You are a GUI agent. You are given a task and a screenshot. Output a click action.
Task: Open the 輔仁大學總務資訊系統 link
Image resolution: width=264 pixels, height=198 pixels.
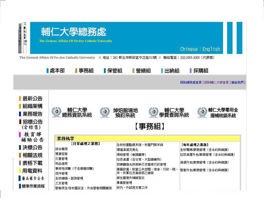[x=77, y=112]
